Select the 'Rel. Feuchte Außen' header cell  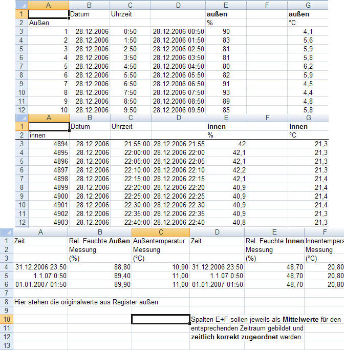99,241
